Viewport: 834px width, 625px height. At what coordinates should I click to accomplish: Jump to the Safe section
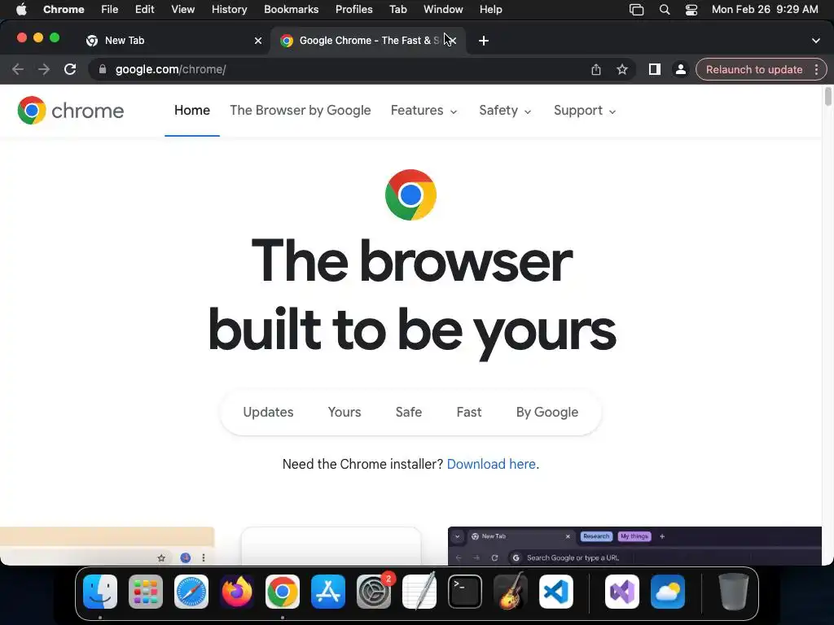[x=409, y=413]
